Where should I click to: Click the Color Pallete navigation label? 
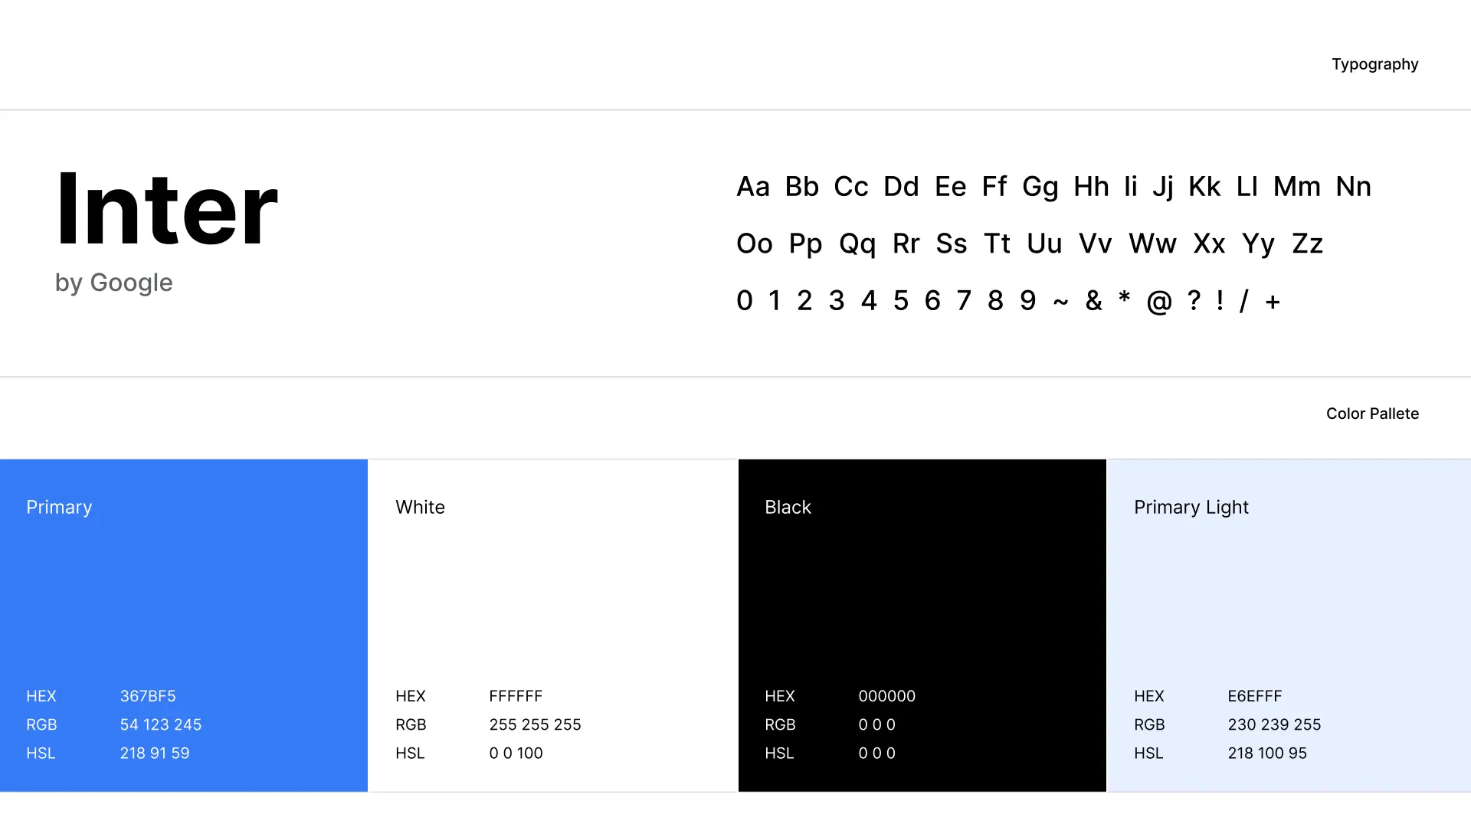pos(1372,413)
